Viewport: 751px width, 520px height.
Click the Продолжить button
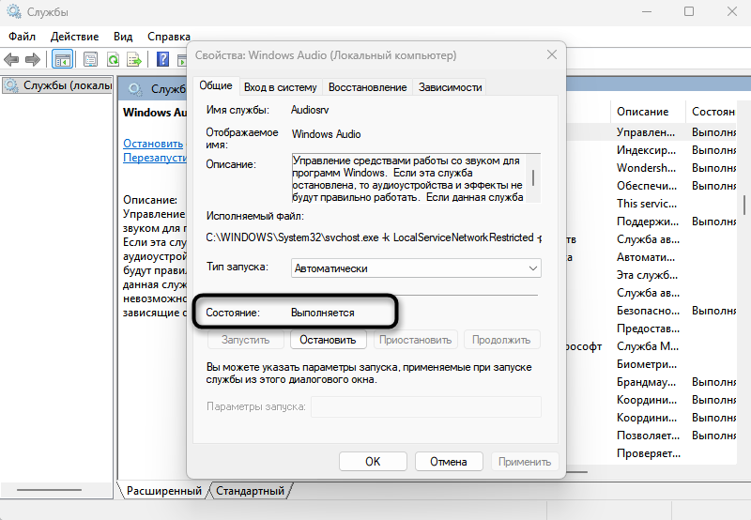coord(501,340)
